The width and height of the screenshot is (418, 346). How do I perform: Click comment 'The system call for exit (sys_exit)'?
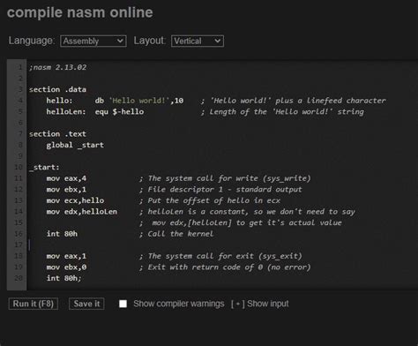tap(225, 256)
